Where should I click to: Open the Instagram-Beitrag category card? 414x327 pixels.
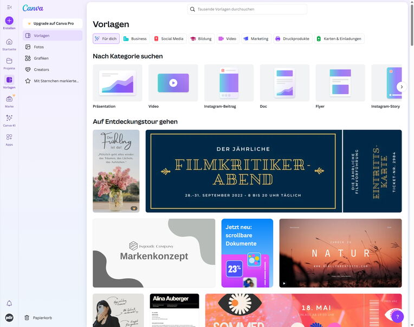click(x=229, y=83)
